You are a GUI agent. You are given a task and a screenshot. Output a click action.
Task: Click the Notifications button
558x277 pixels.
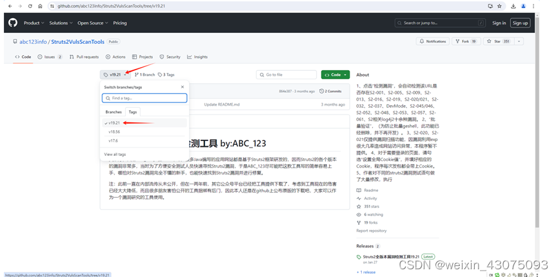click(x=433, y=41)
